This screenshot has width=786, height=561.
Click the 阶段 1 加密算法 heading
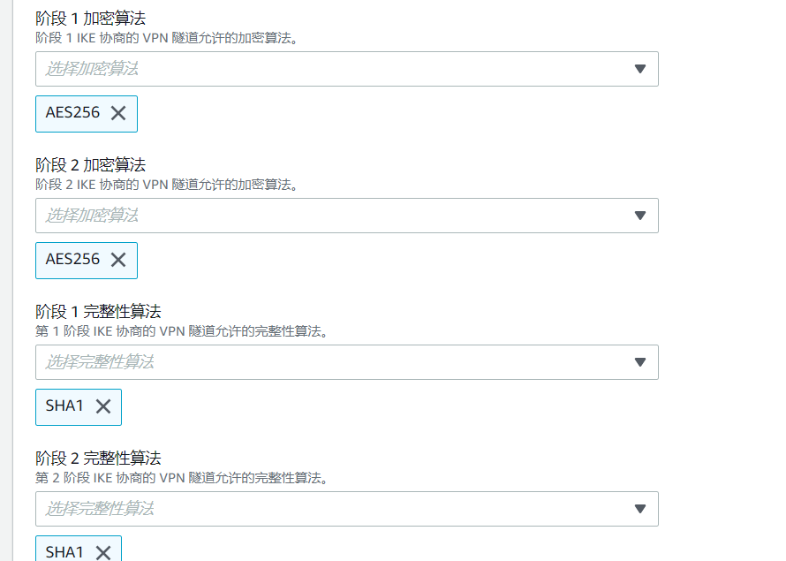[91, 19]
